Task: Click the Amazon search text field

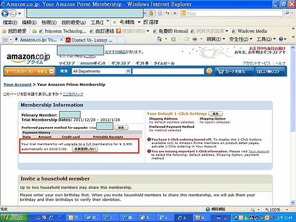Action: point(168,72)
